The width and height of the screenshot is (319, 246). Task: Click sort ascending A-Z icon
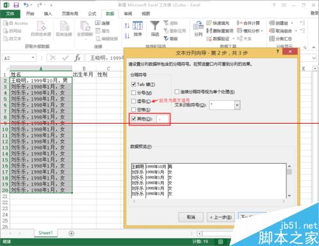coord(127,26)
